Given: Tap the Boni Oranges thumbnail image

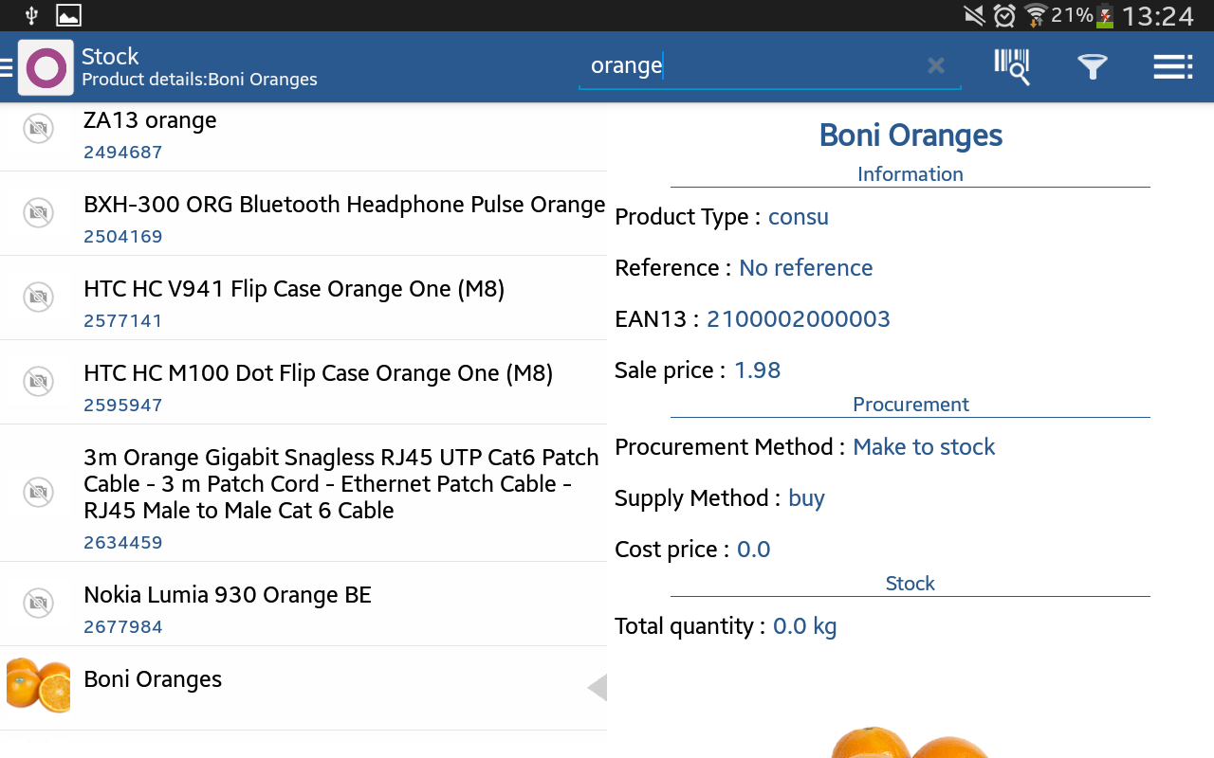Looking at the screenshot, I should click(38, 685).
